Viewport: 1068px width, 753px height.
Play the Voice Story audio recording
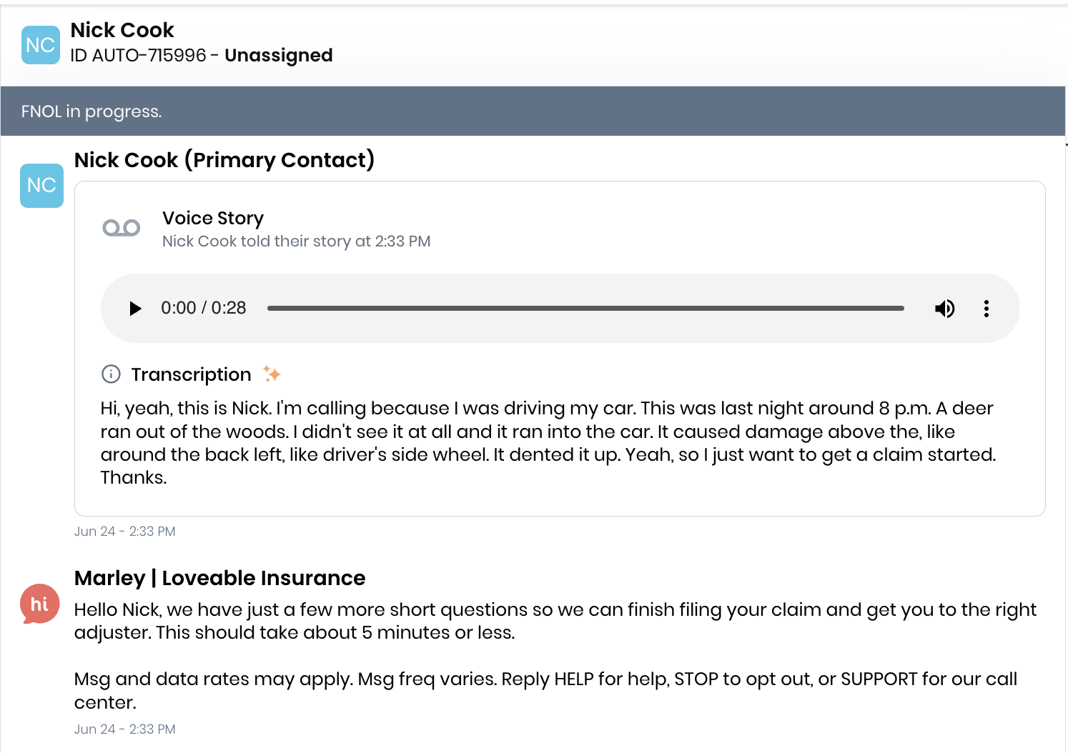point(135,309)
